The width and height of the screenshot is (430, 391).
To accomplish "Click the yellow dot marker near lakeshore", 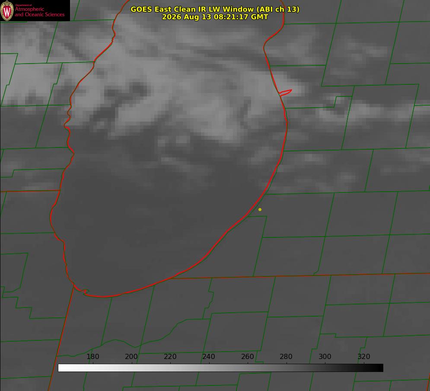I will click(x=260, y=209).
